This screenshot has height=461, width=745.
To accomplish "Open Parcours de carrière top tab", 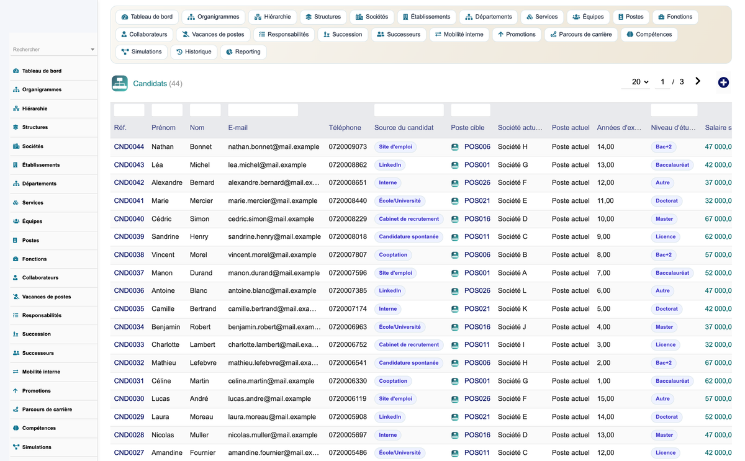I will click(x=582, y=34).
